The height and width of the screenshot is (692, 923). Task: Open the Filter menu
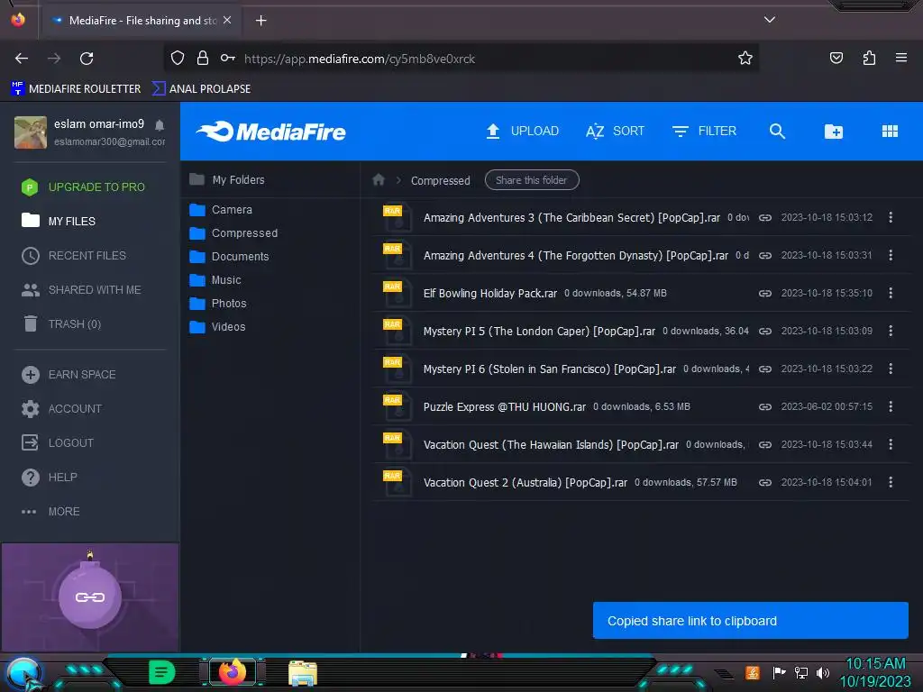point(704,132)
